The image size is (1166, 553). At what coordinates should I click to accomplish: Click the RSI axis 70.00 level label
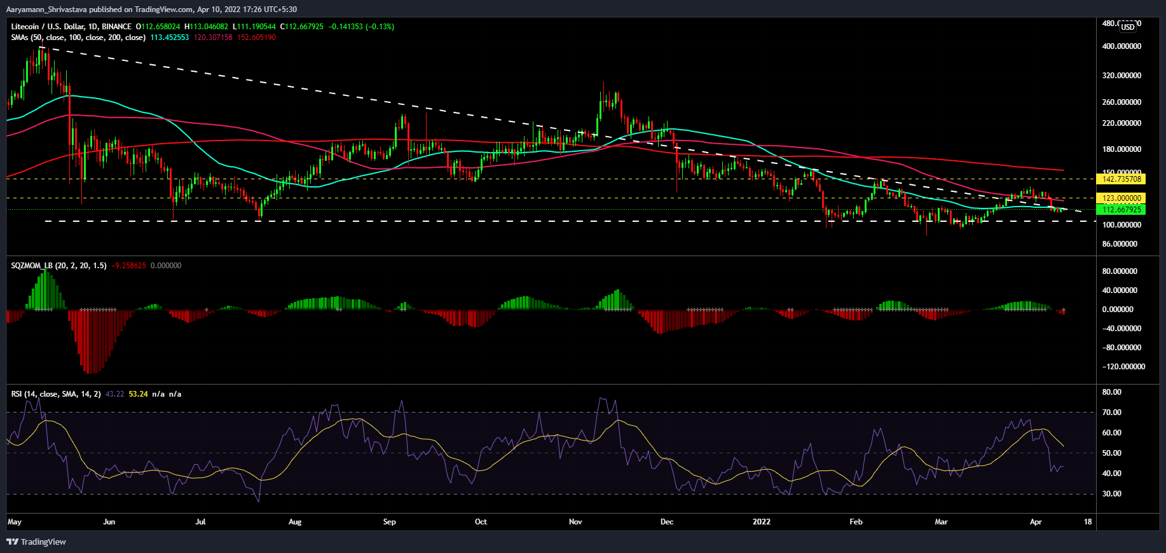(1112, 413)
